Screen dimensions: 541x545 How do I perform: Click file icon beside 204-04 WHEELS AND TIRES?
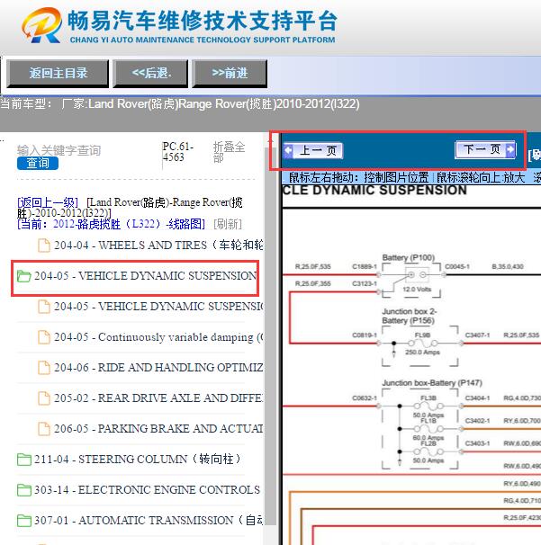(x=44, y=245)
